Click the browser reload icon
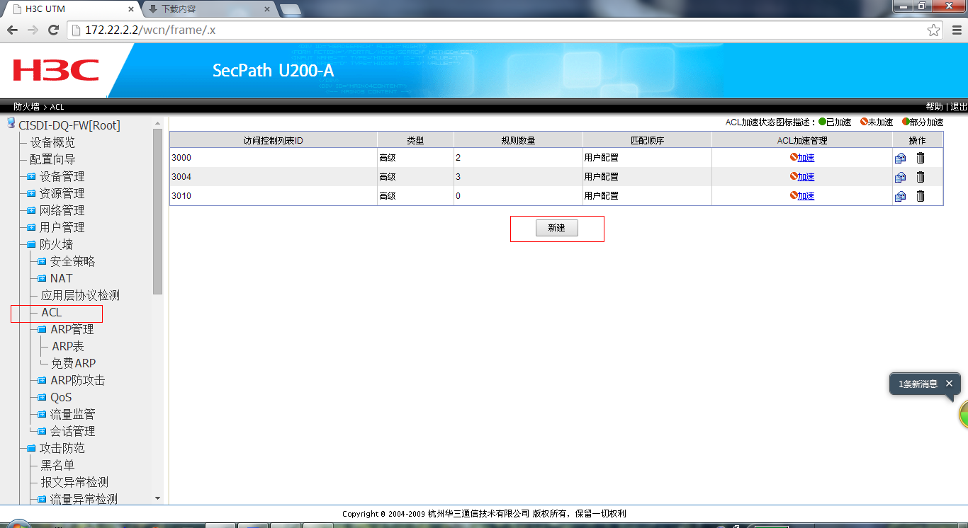Screen dimensions: 968x528 (53, 30)
